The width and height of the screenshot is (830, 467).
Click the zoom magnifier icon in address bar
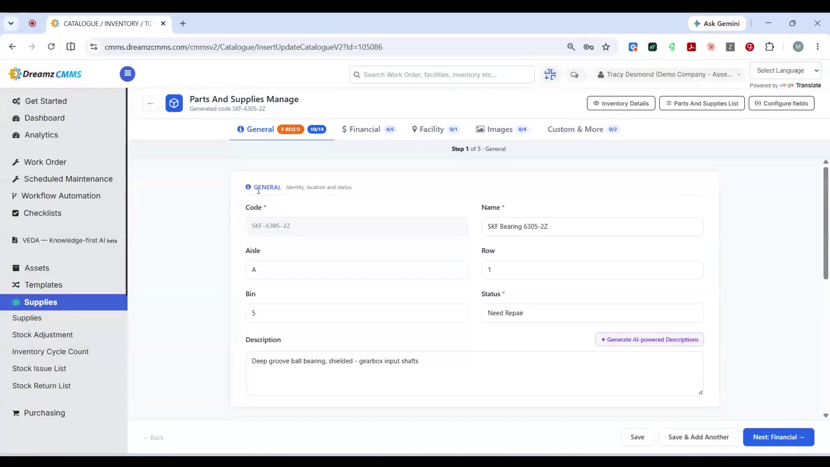click(571, 47)
